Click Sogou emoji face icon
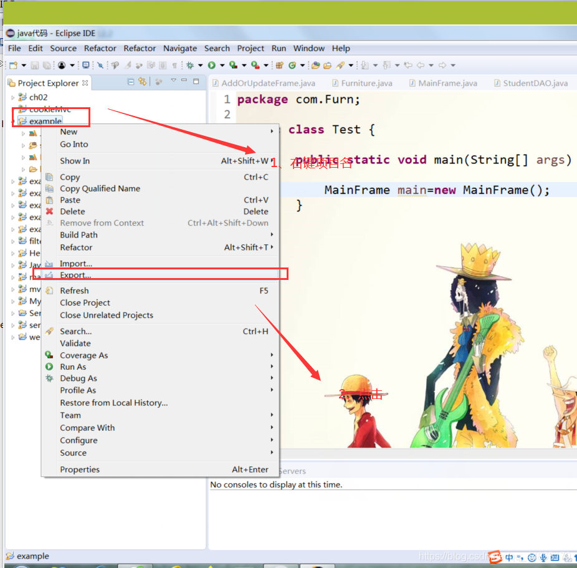This screenshot has height=568, width=577. click(x=532, y=557)
